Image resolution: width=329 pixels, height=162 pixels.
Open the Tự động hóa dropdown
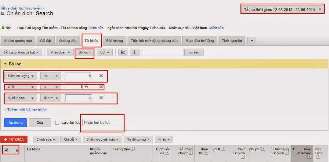[x=138, y=139]
